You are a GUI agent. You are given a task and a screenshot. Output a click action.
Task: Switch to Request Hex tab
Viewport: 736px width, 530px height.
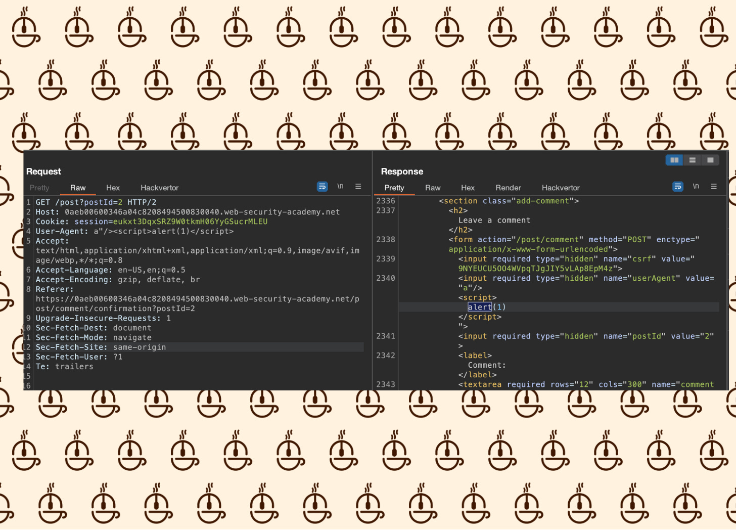[113, 188]
